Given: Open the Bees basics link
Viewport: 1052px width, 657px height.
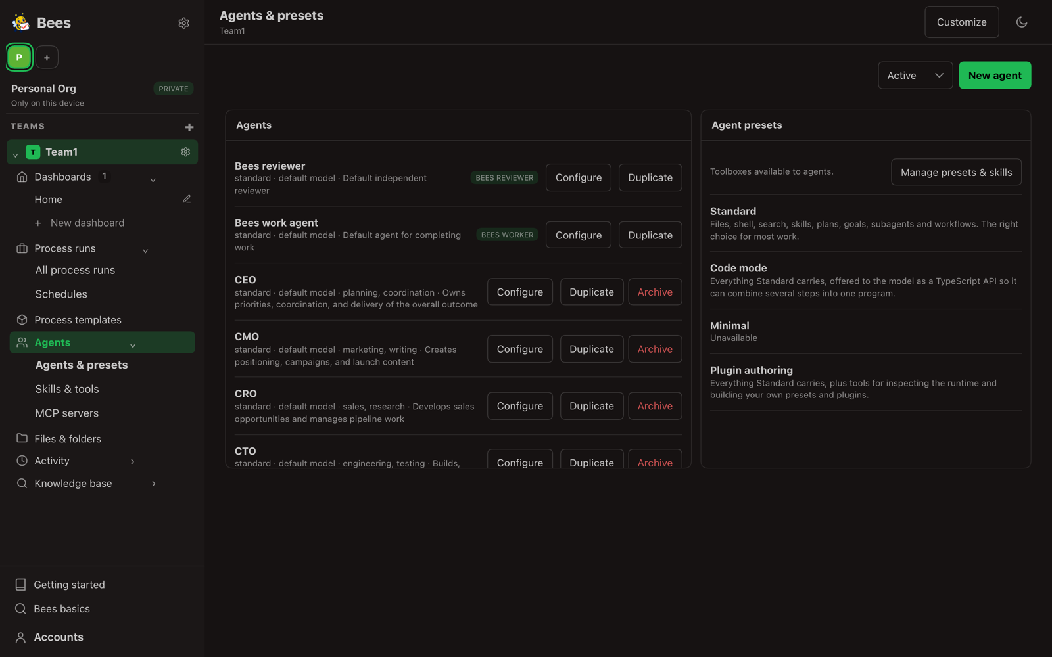Looking at the screenshot, I should tap(62, 609).
